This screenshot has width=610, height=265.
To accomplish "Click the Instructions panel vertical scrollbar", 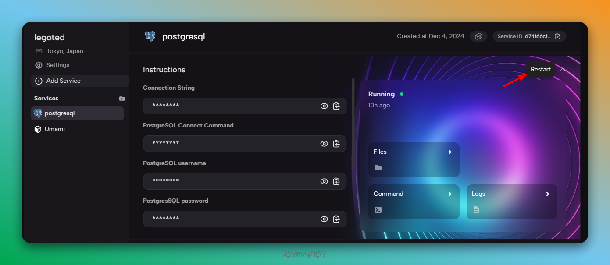I will tap(353, 131).
